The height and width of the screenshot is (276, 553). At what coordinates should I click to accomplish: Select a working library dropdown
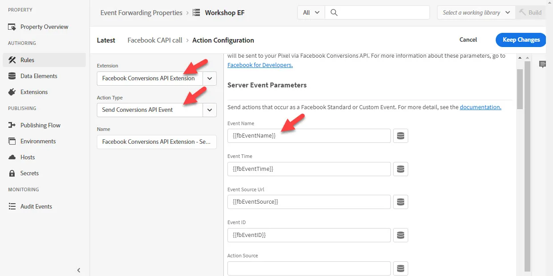click(x=476, y=12)
